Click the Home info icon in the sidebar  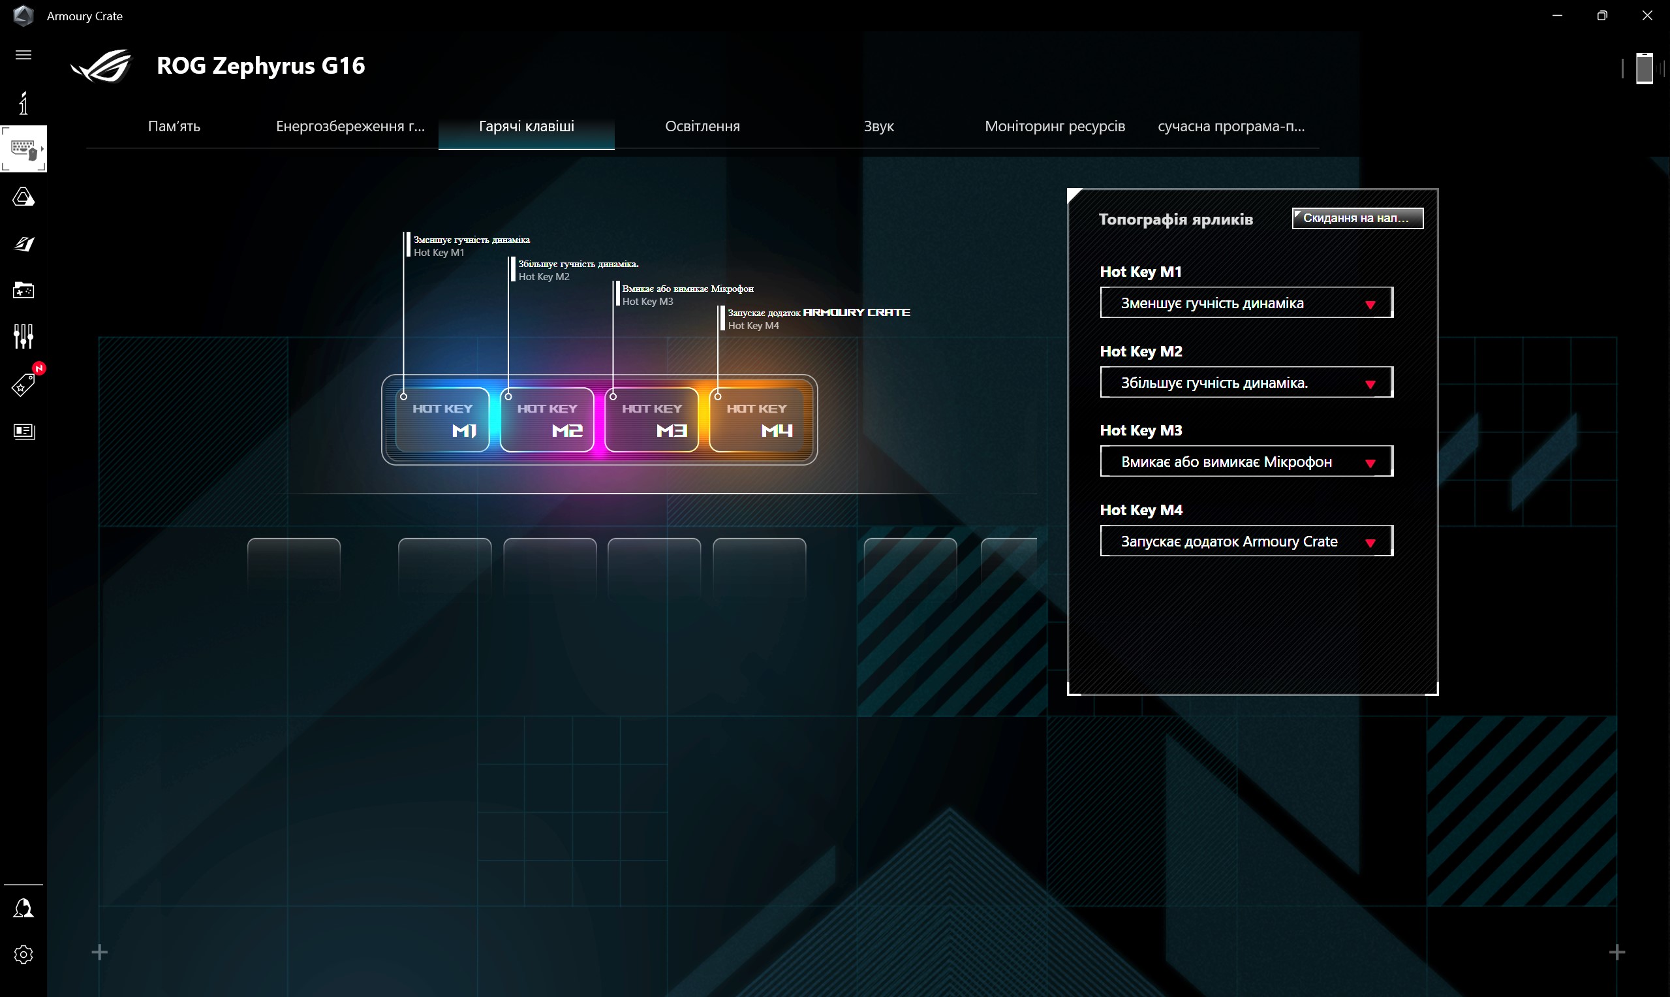23,103
